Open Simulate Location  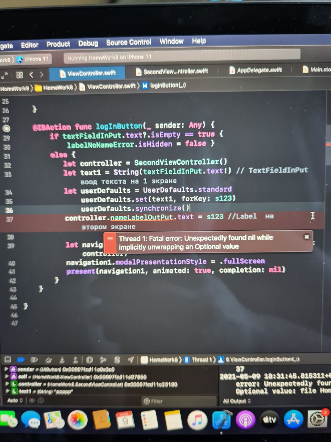pos(131,360)
